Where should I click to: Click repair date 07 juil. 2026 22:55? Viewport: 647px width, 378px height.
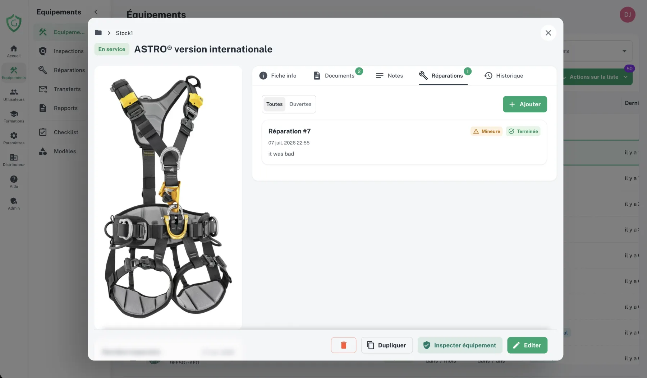pyautogui.click(x=289, y=143)
